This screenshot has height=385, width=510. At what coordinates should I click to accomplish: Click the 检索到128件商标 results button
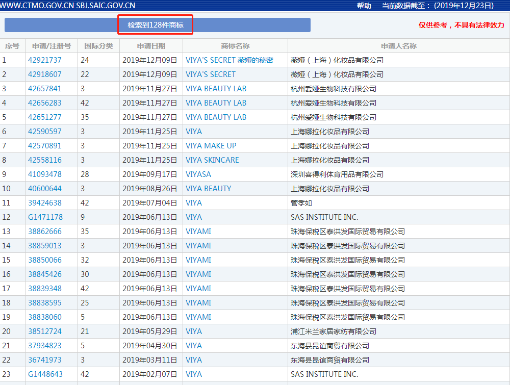click(155, 24)
